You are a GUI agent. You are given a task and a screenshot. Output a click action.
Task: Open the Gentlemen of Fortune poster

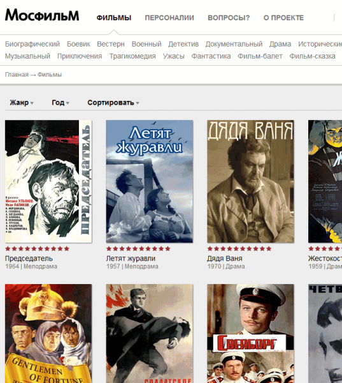(48, 333)
